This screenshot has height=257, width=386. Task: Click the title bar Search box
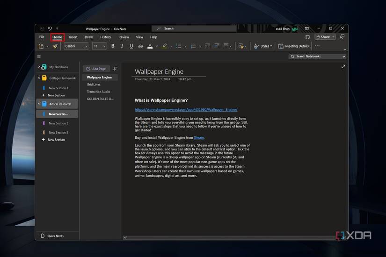(x=194, y=29)
